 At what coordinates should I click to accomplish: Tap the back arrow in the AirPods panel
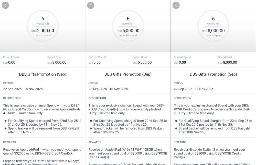(5, 5)
